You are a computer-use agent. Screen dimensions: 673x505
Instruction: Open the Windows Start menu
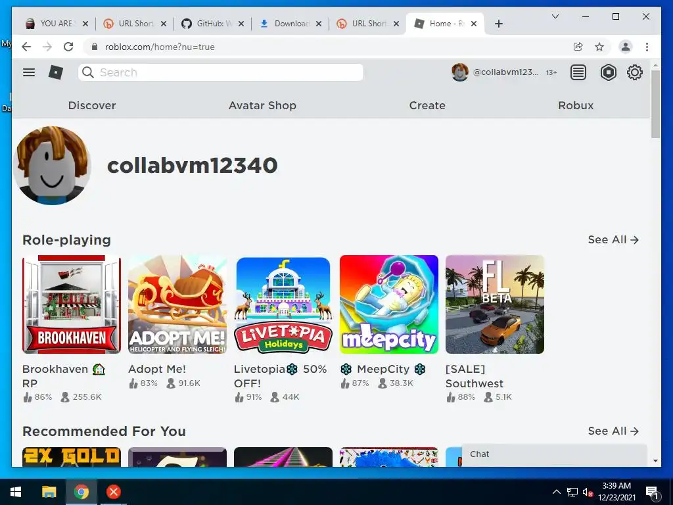coord(16,492)
